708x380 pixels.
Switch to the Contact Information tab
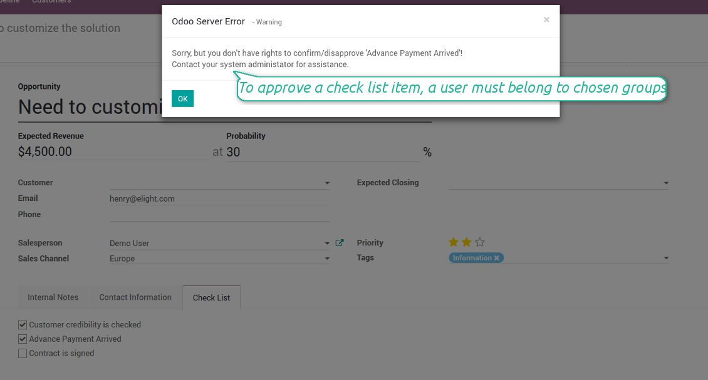pyautogui.click(x=135, y=297)
